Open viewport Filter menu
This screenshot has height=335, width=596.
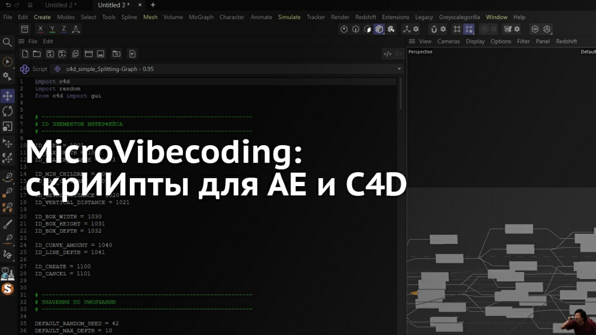point(524,41)
